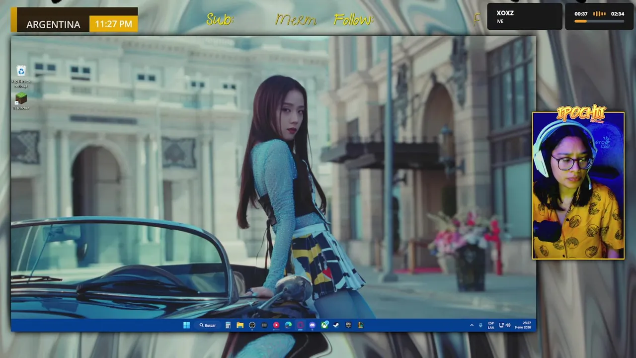Click the song progress bar in the music widget
The image size is (636, 358).
pyautogui.click(x=599, y=21)
